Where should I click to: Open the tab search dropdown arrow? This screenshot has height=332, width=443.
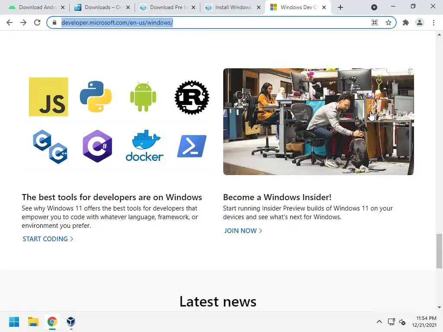pyautogui.click(x=374, y=7)
